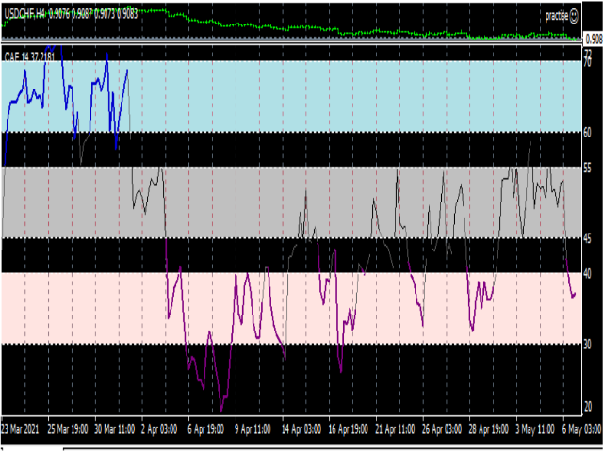Click the 16 Apr 19:00 time label
Image resolution: width=603 pixels, height=452 pixels.
pyautogui.click(x=348, y=429)
